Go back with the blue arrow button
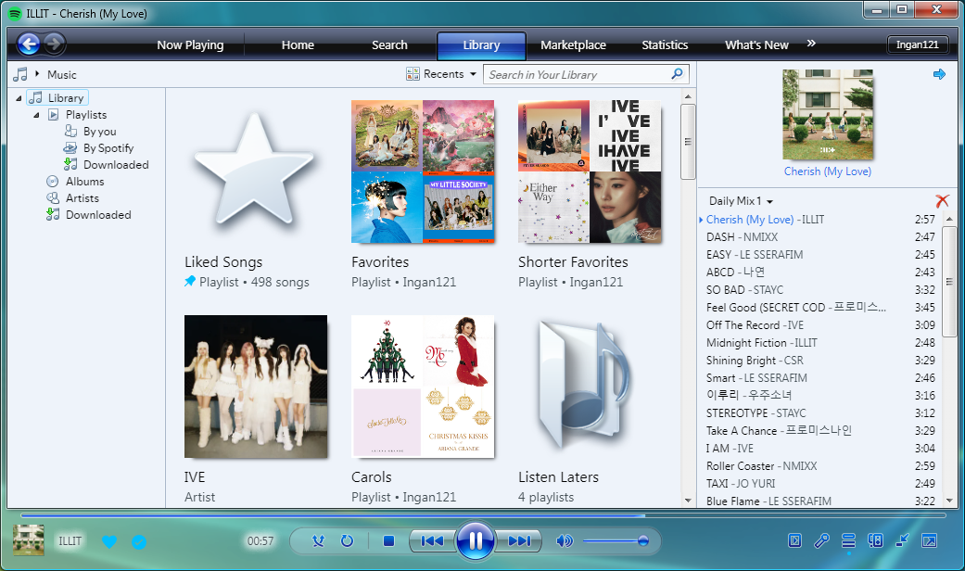 [x=29, y=44]
